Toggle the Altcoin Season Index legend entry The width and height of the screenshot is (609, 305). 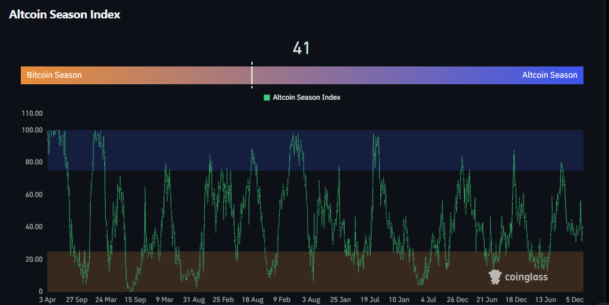(302, 97)
